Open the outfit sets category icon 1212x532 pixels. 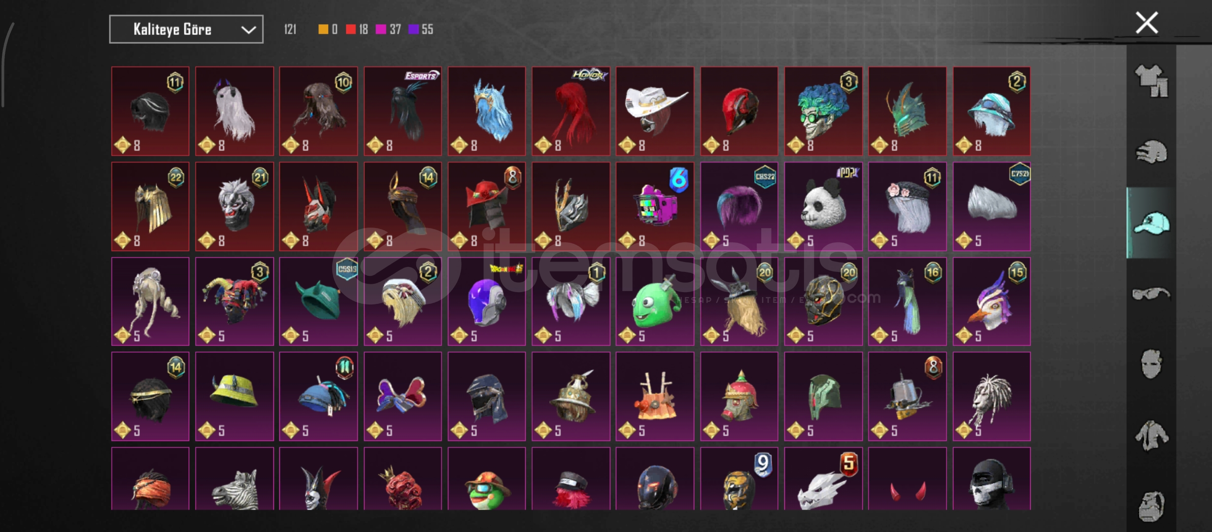(x=1151, y=81)
